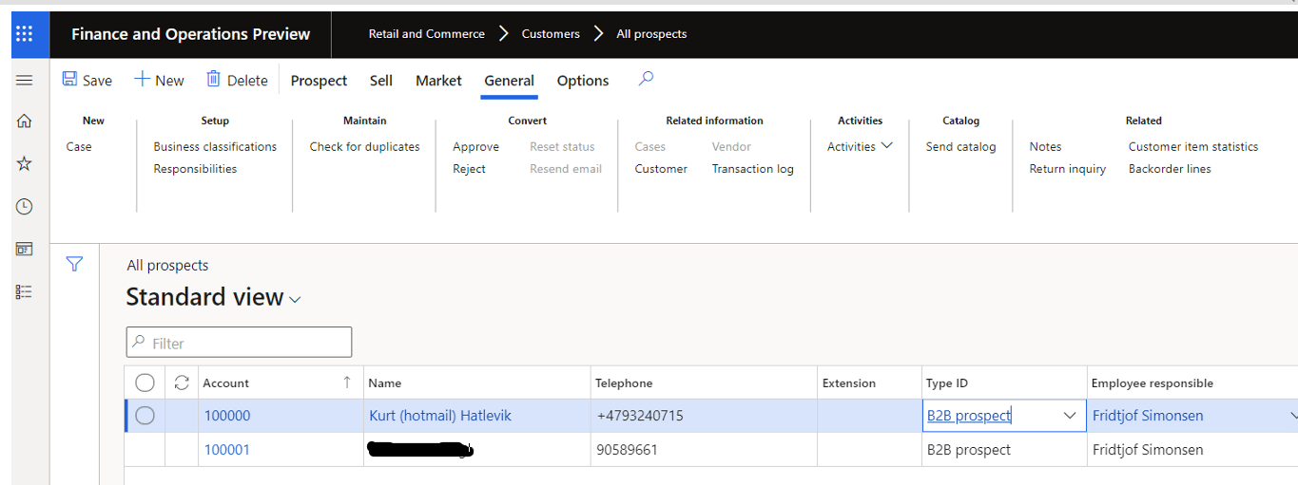Select row checkbox for account 100000
Viewport: 1298px width, 485px height.
click(x=145, y=416)
